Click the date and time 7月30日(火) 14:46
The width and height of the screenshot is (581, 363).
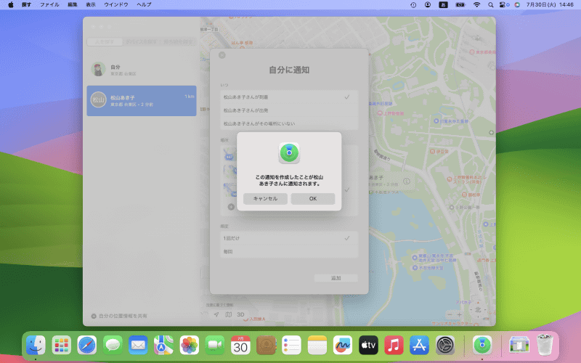pyautogui.click(x=550, y=4)
